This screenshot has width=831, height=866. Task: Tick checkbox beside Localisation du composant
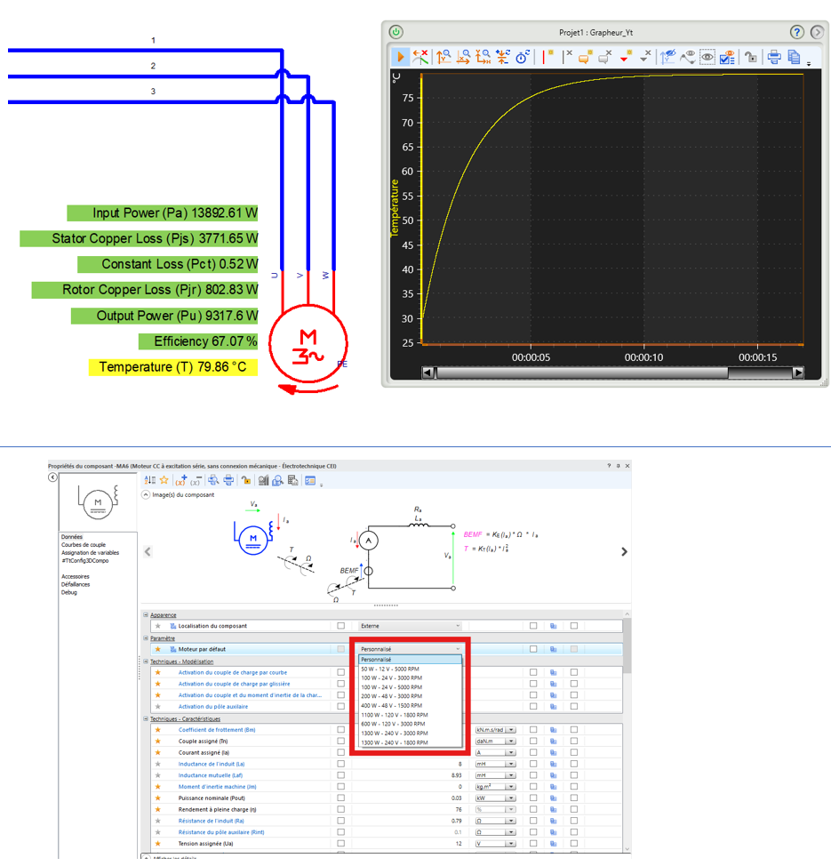click(340, 626)
